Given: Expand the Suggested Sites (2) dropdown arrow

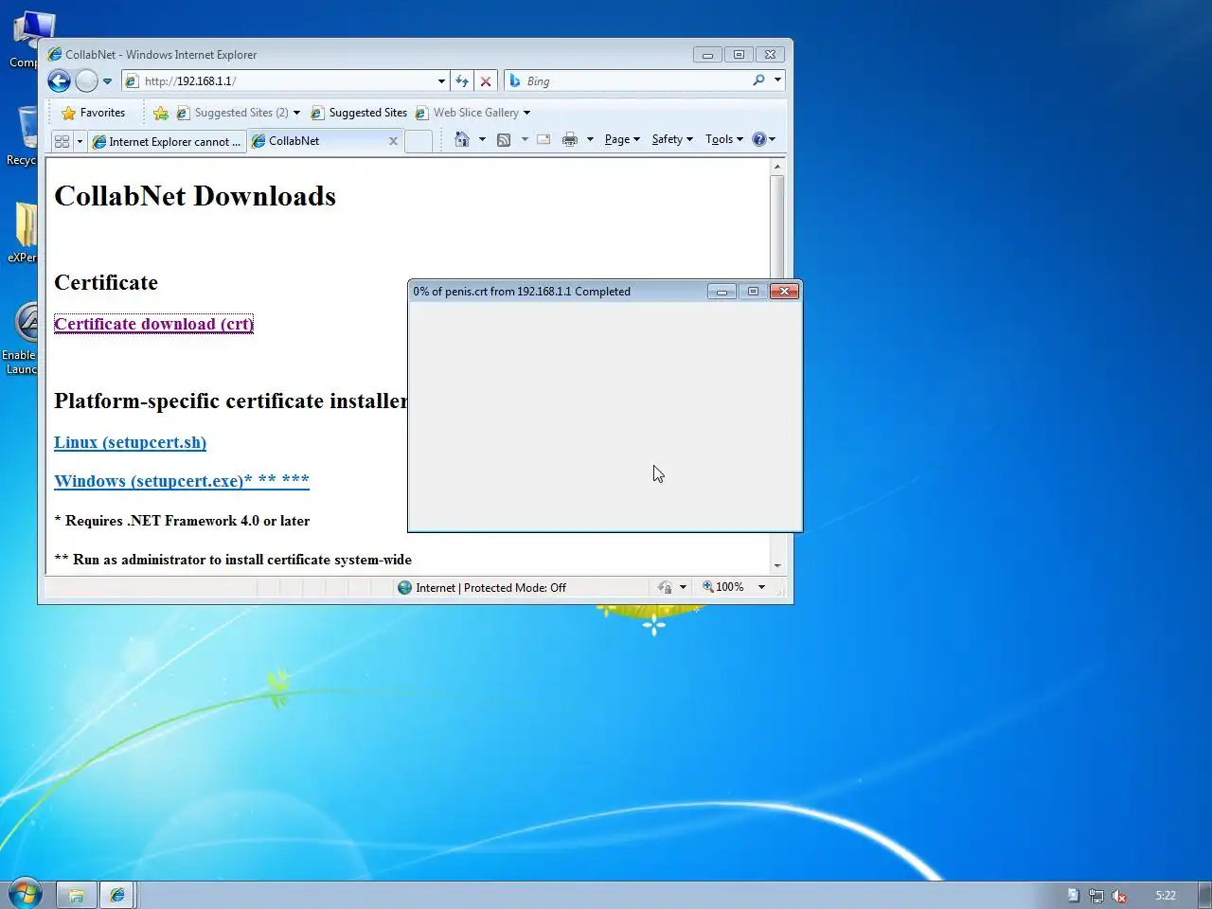Looking at the screenshot, I should [296, 113].
